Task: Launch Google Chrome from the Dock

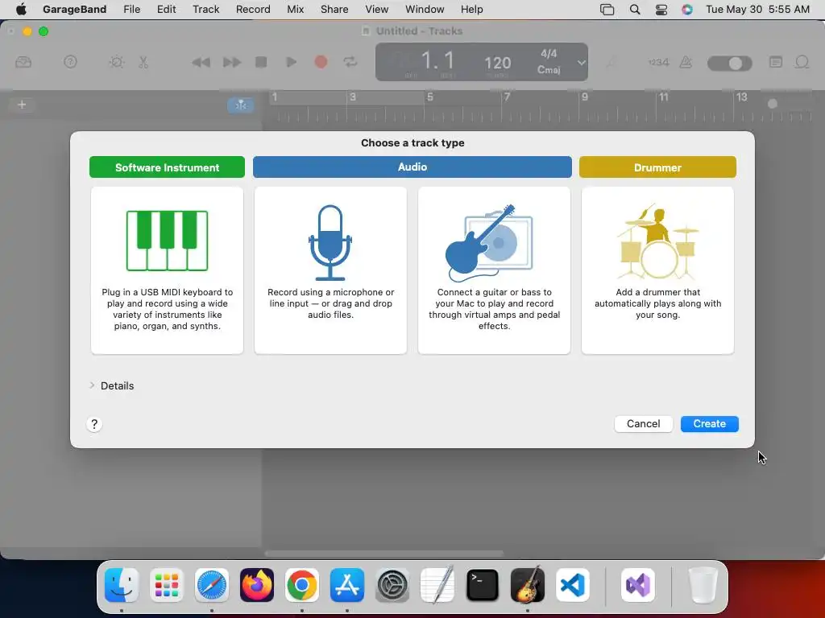Action: pyautogui.click(x=302, y=585)
